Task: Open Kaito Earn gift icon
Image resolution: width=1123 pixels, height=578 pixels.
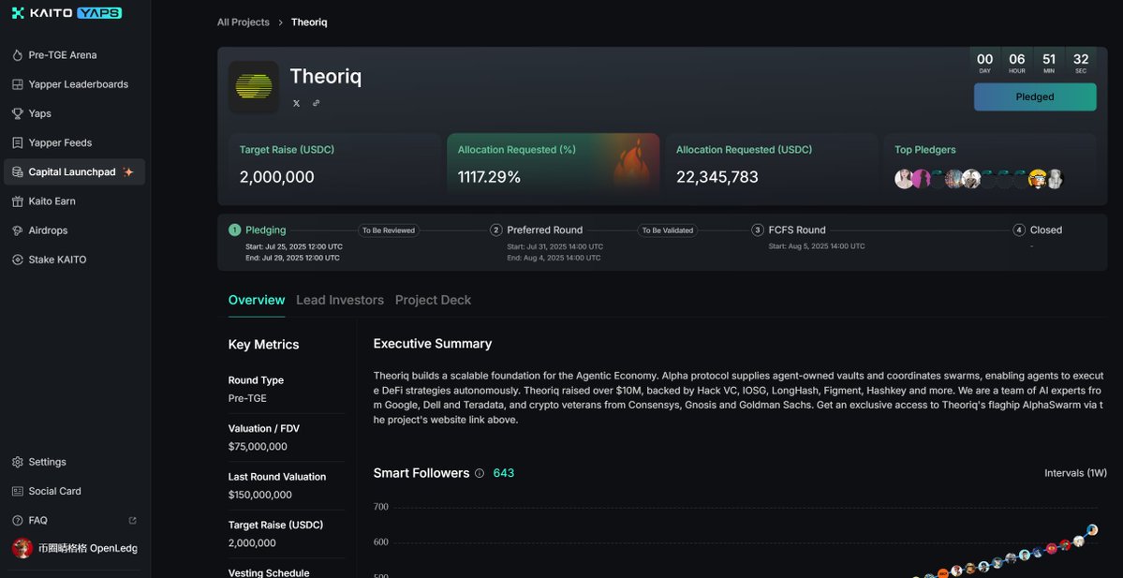Action: click(18, 201)
